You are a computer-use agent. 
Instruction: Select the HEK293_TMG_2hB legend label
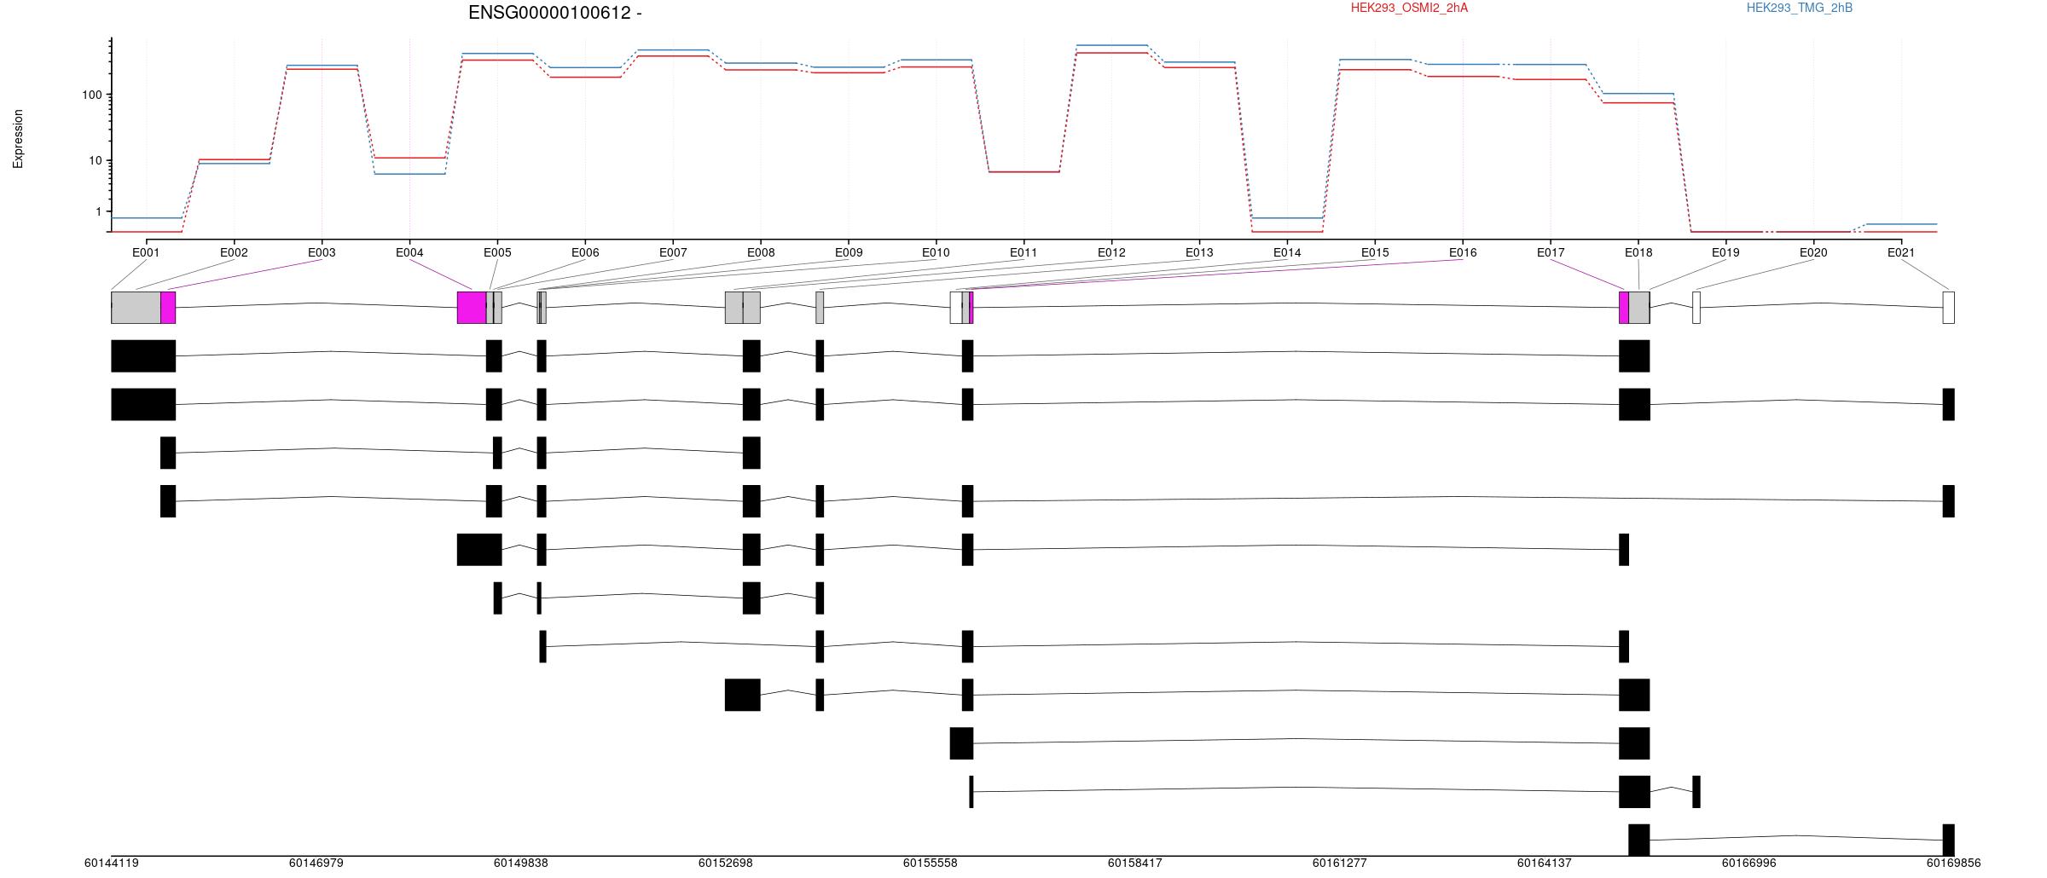coord(1800,8)
